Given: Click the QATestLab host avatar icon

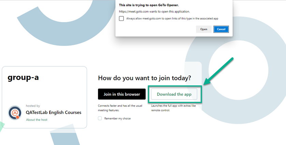Looking at the screenshot, I should coord(15,113).
